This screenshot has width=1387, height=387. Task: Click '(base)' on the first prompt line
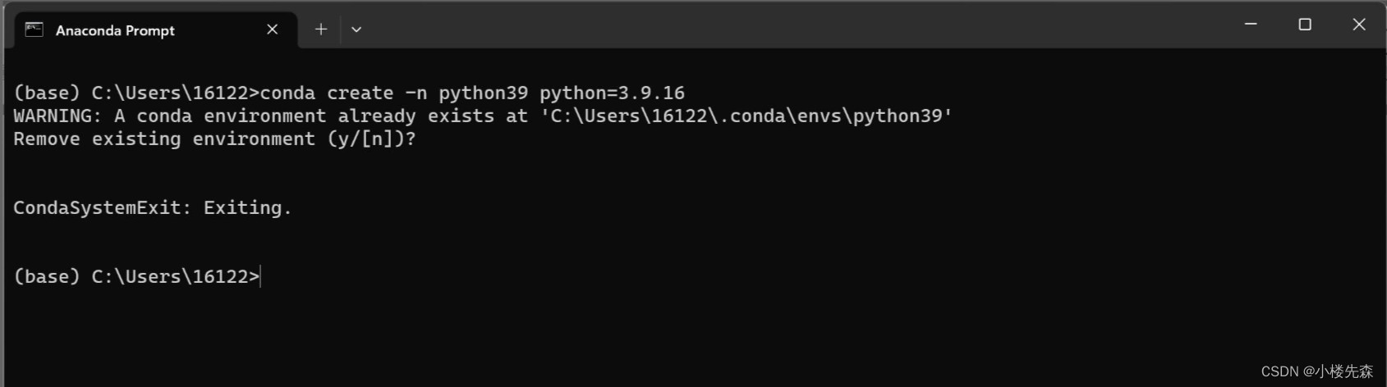coord(47,93)
